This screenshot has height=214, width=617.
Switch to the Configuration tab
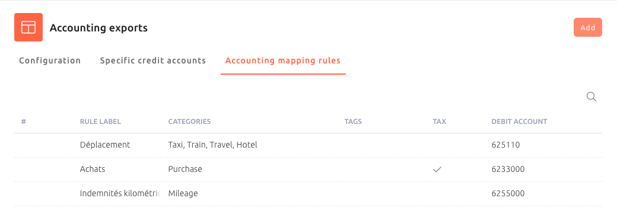(50, 61)
